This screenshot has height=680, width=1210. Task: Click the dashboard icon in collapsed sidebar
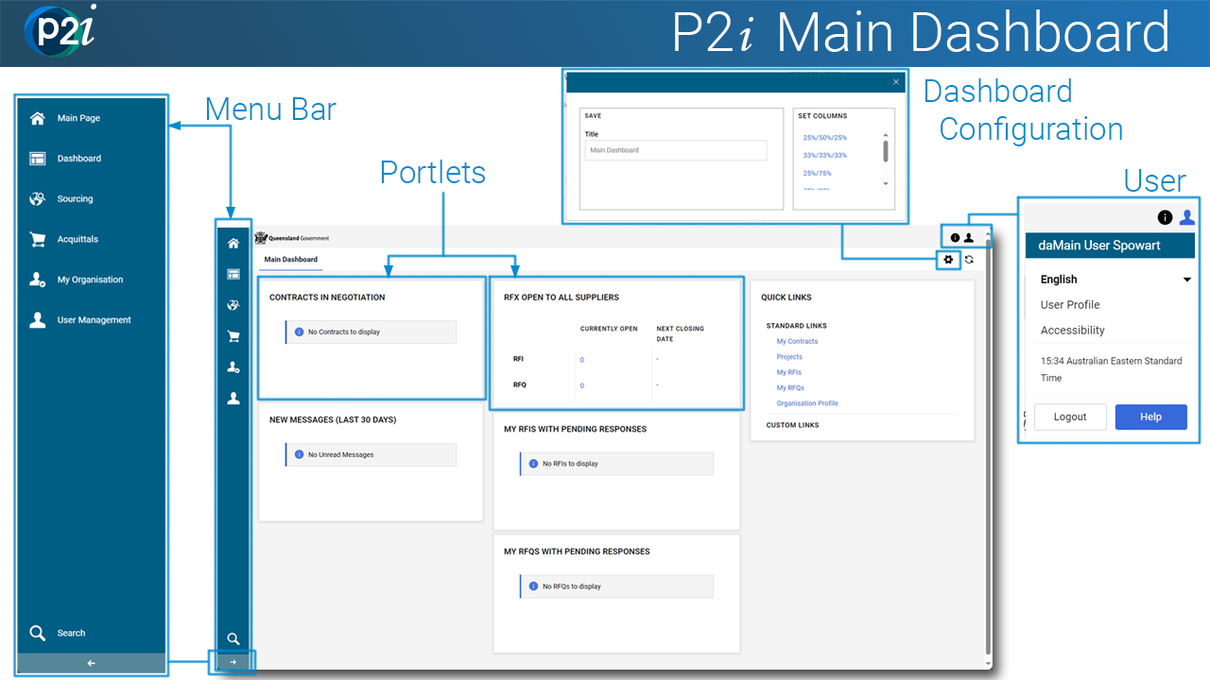pos(233,275)
